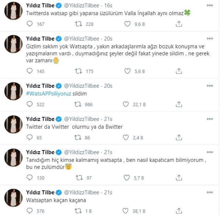The width and height of the screenshot is (220, 215).
Task: Open more options menu on the #WatsAPPsiliyoruz tweet
Action: (x=210, y=86)
